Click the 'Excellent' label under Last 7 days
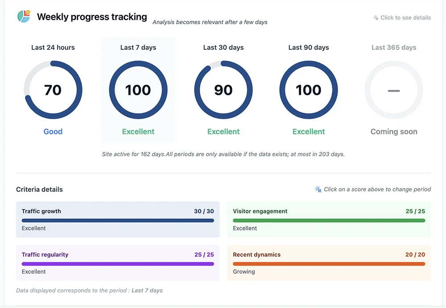 (138, 131)
